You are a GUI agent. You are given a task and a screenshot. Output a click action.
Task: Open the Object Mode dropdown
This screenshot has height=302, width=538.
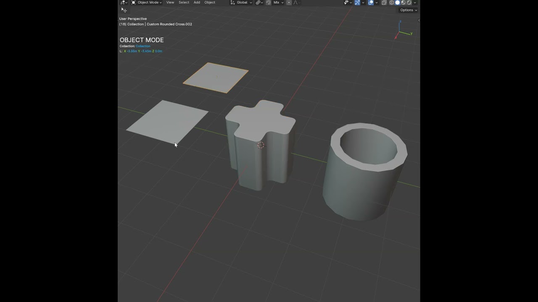click(x=146, y=3)
